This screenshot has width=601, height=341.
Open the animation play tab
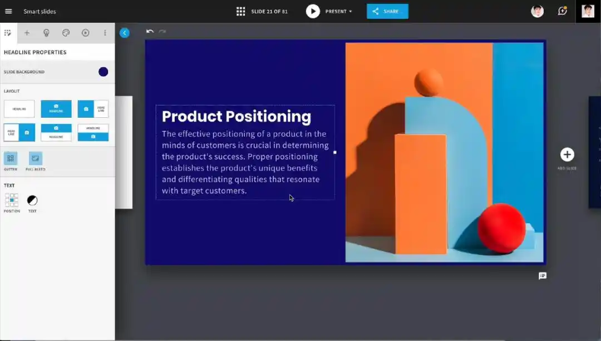coord(86,33)
